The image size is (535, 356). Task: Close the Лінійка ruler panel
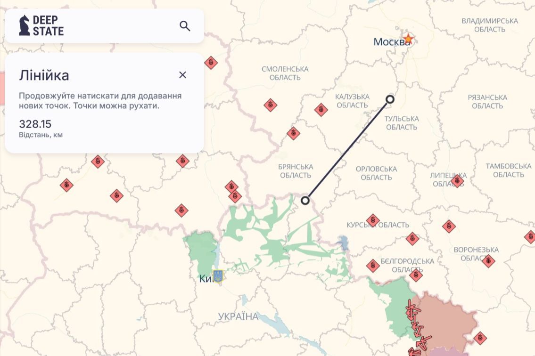click(183, 75)
